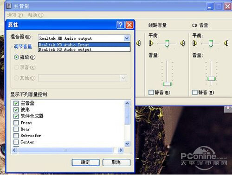Check the Subwoofer checkbox
The height and width of the screenshot is (175, 232).
[16, 136]
